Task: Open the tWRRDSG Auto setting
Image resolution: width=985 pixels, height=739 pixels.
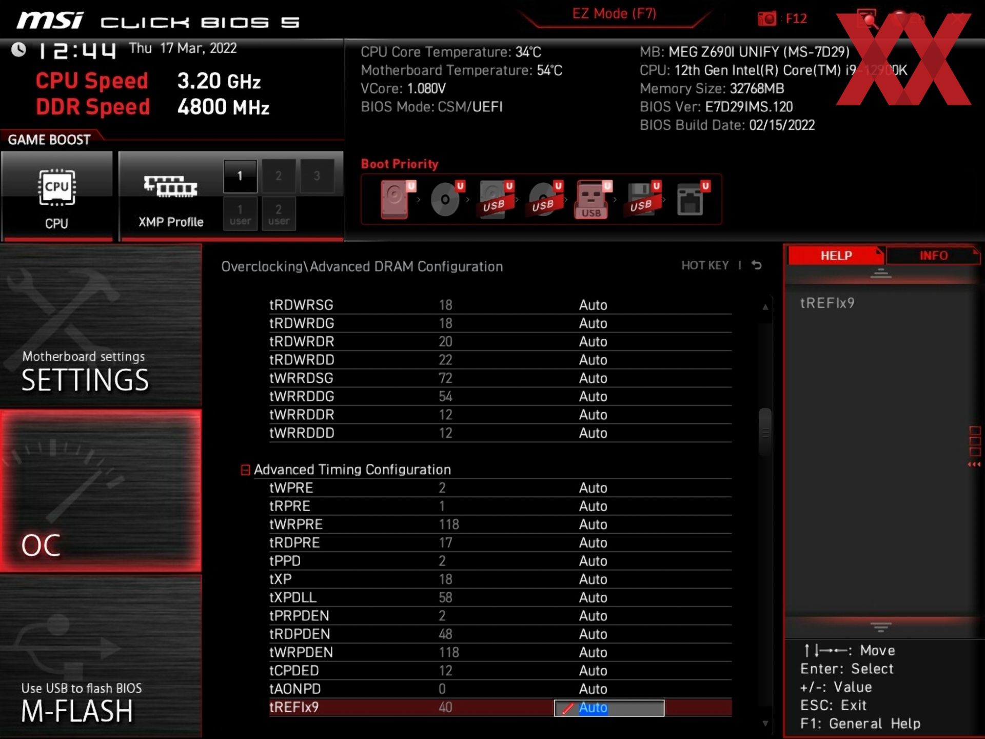Action: click(x=593, y=378)
